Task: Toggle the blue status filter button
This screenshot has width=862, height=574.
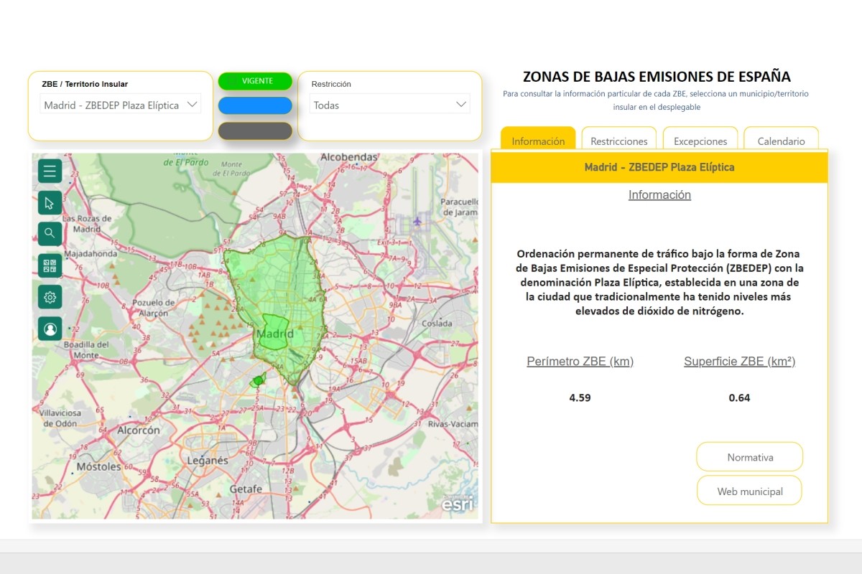Action: 255,105
